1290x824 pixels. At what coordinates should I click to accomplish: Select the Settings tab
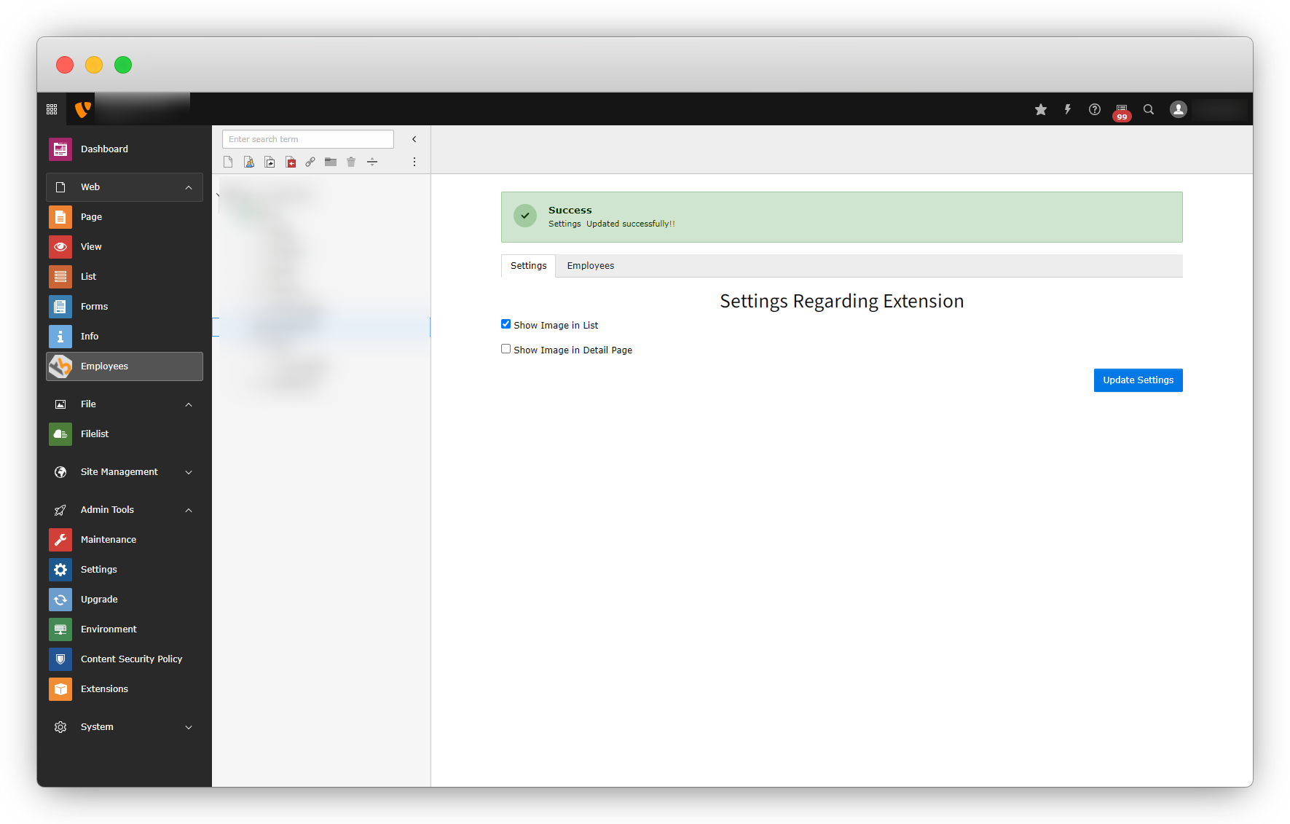528,266
